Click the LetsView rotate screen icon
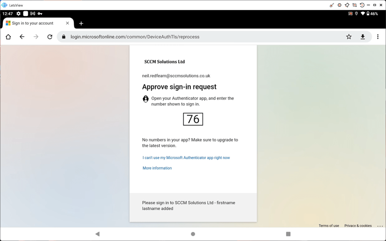Viewport: 386px width, 241px height. point(362,5)
